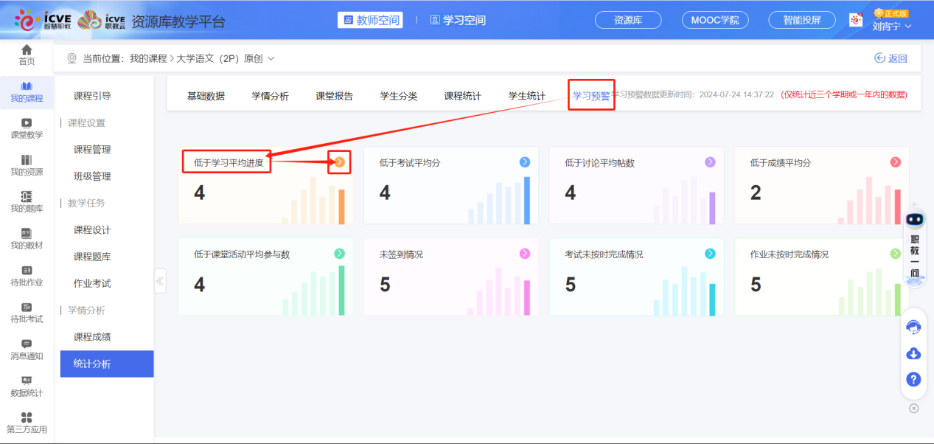Screen dimensions: 934x444
Task: Open customer service headset icon
Action: point(913,326)
